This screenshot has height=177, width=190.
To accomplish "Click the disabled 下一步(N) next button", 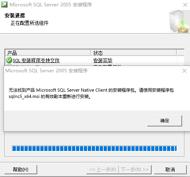I will tap(135, 169).
